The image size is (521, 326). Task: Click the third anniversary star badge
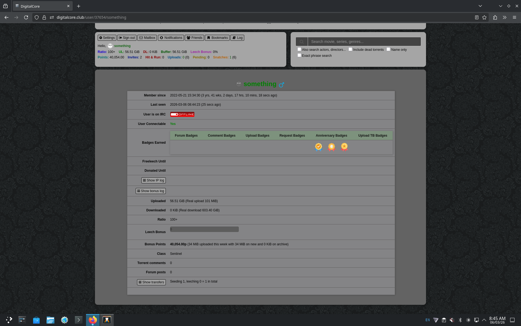coord(344,147)
